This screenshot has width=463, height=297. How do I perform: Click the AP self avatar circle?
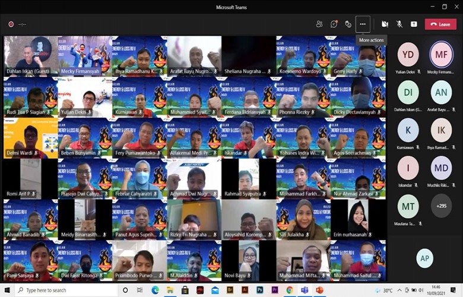(x=424, y=258)
